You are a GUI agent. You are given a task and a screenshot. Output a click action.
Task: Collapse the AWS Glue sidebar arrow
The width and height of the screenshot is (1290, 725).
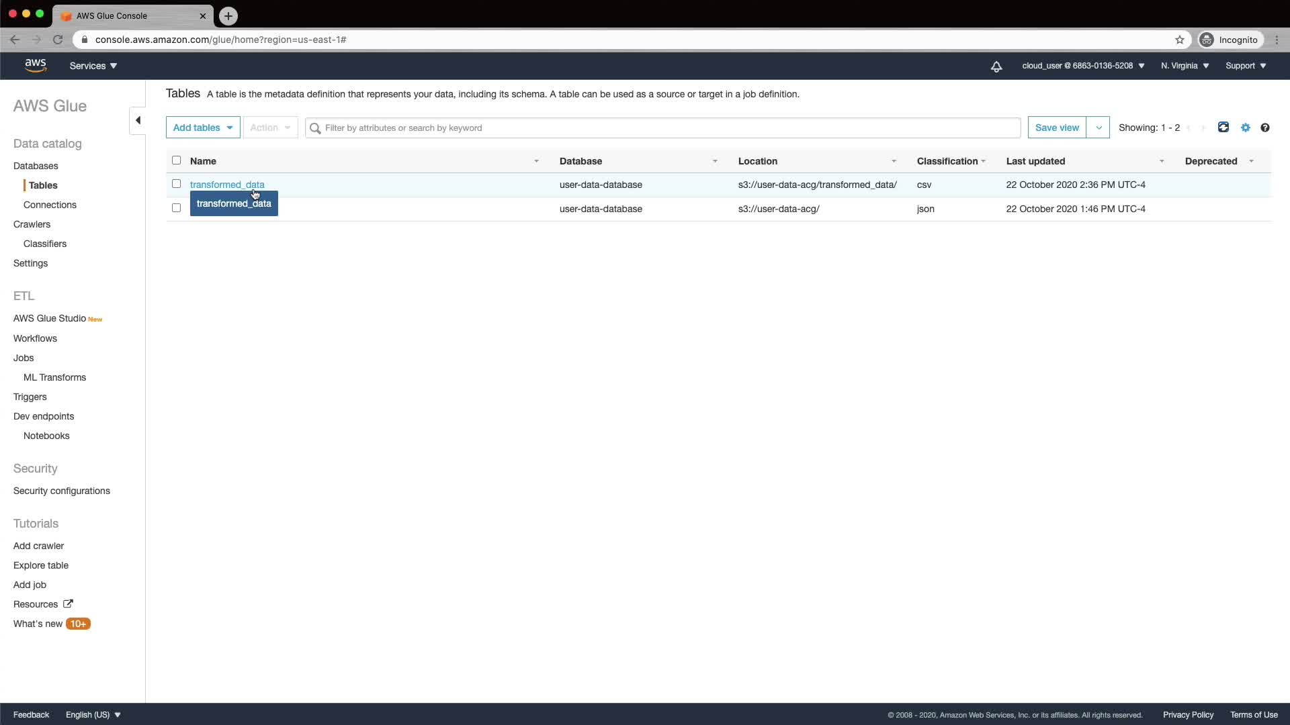(138, 121)
